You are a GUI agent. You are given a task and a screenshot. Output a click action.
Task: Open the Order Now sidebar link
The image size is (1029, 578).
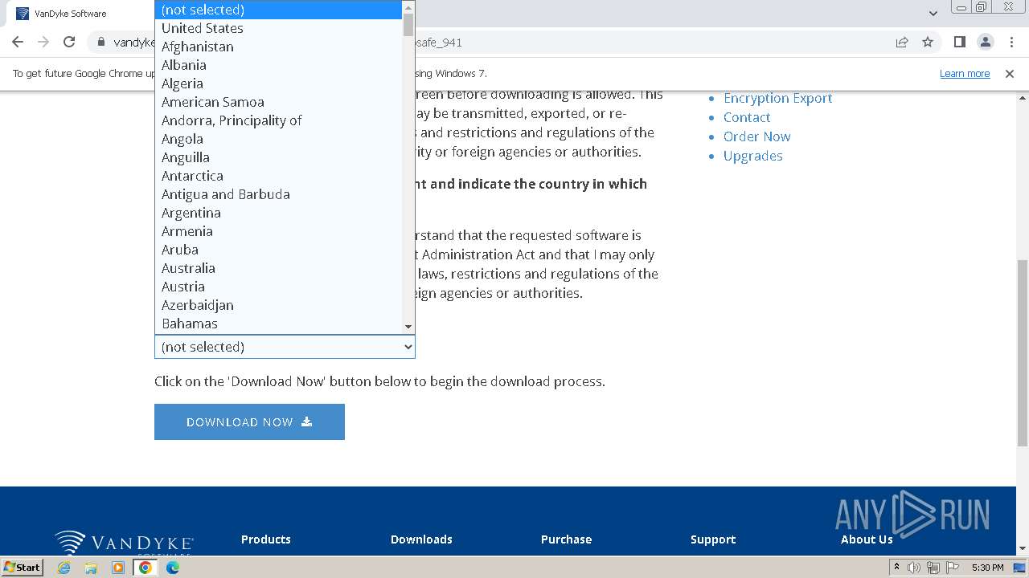point(756,136)
